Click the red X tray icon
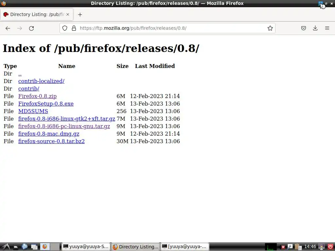Screen dimensions: 335x251 283,247
